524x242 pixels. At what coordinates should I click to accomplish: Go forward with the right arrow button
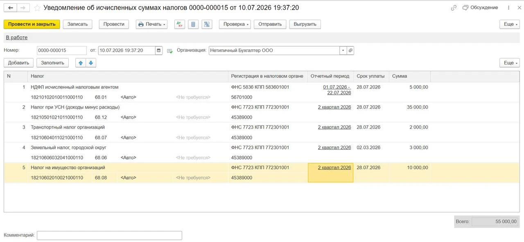(23, 8)
